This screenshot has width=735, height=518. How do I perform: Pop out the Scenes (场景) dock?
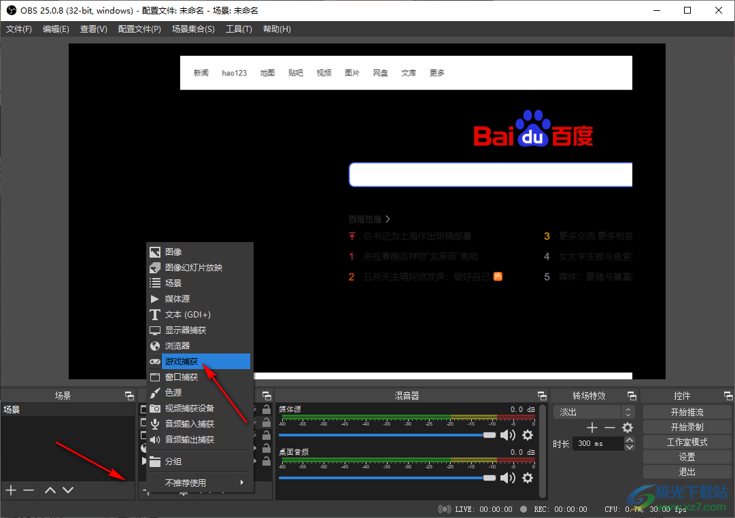click(x=129, y=396)
